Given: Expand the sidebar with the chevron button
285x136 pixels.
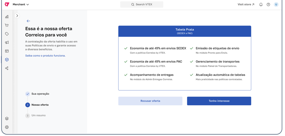Looking at the screenshot, I should [17, 16].
